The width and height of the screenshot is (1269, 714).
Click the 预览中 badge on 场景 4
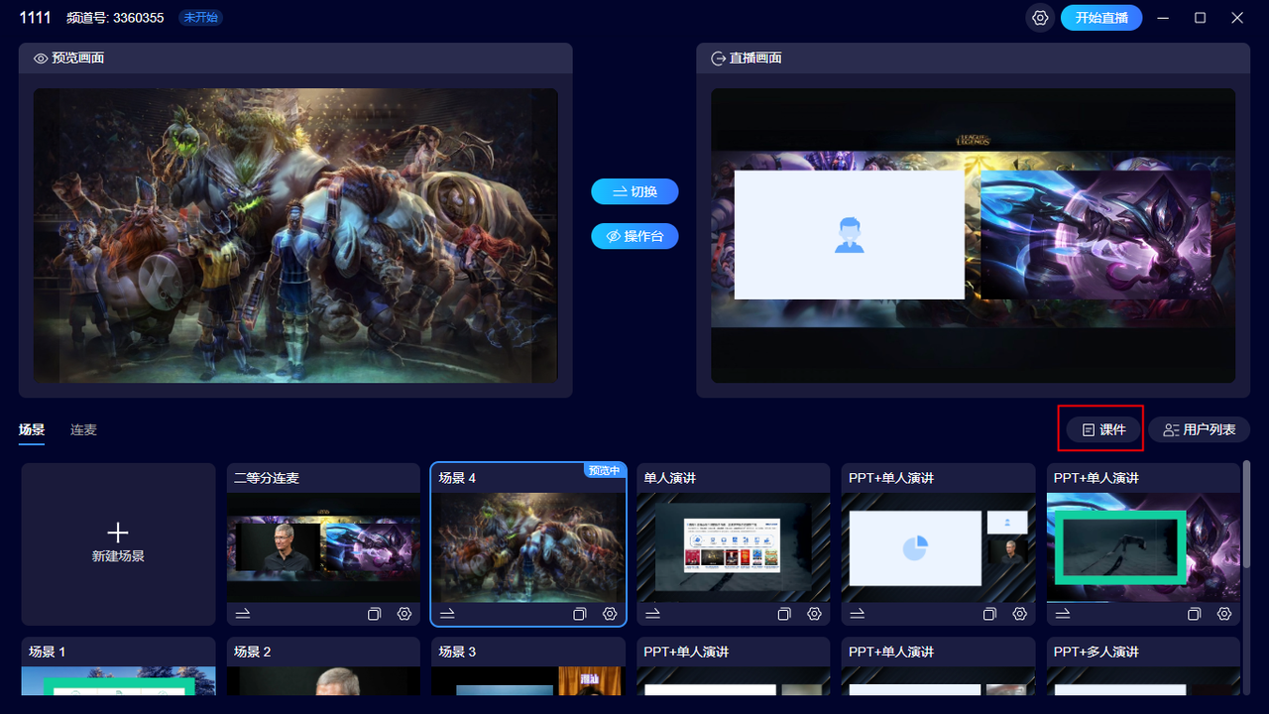tap(605, 470)
